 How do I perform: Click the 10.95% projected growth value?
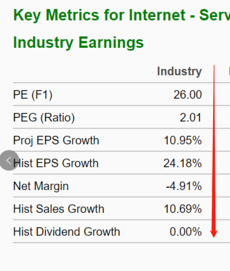(x=182, y=140)
